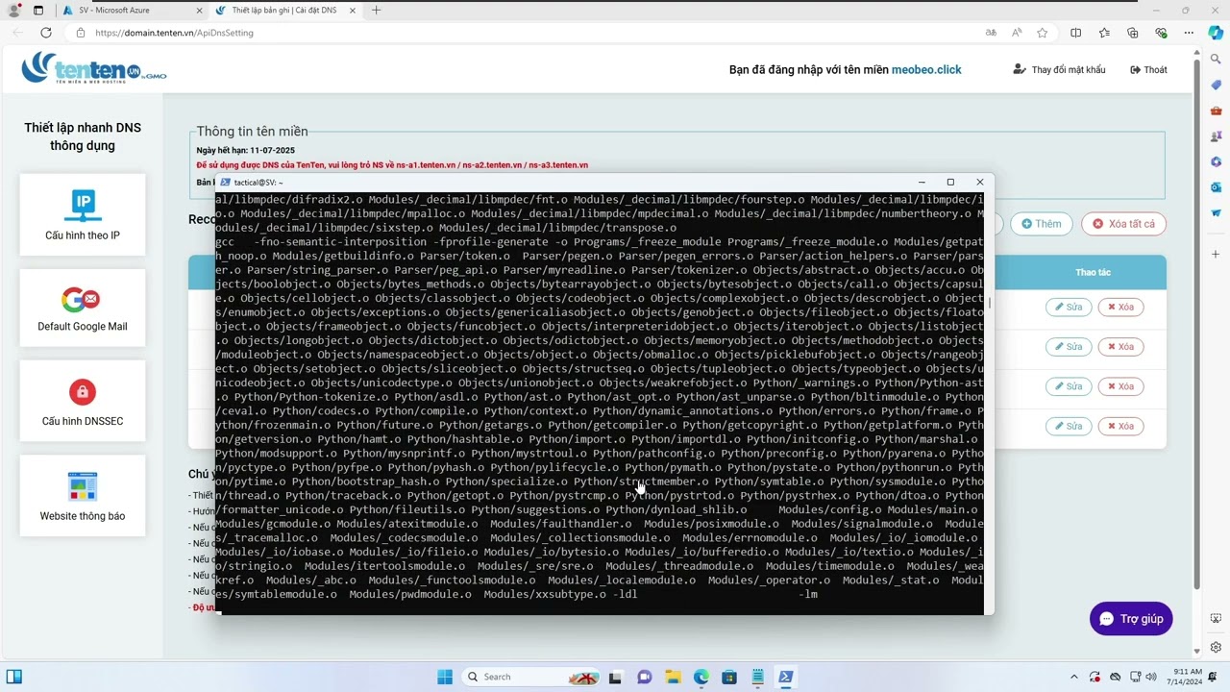The width and height of the screenshot is (1230, 692).
Task: Open Notepad on the taskbar
Action: pos(757,677)
